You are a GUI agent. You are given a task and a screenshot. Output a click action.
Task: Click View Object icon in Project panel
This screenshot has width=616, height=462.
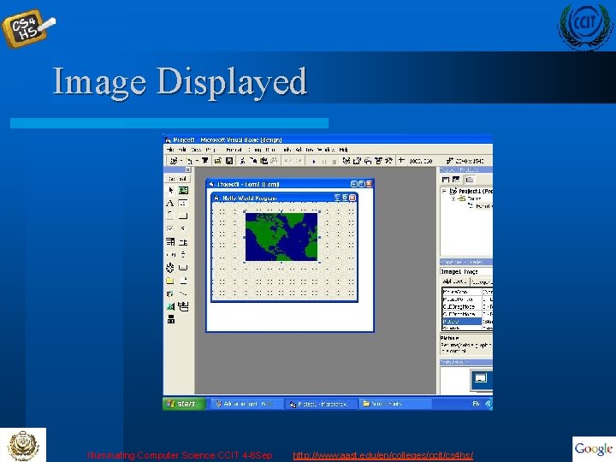pyautogui.click(x=456, y=180)
